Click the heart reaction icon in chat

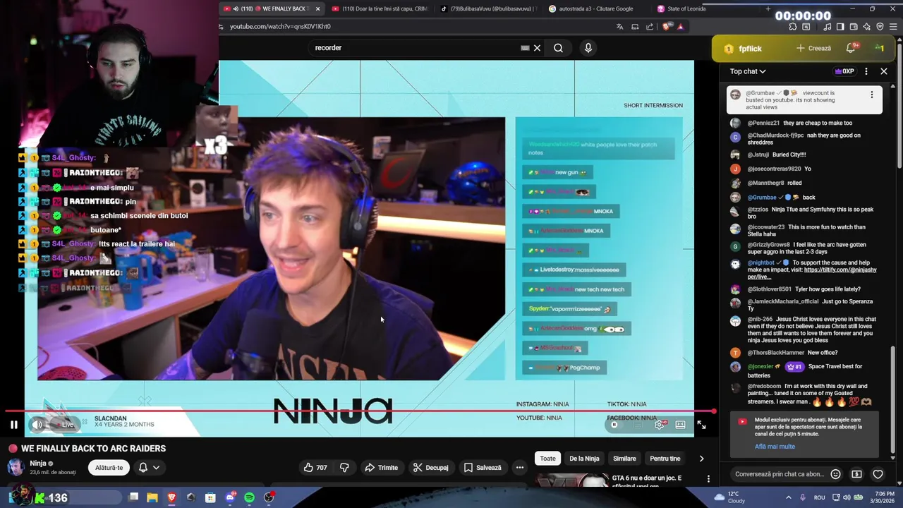coord(878,474)
